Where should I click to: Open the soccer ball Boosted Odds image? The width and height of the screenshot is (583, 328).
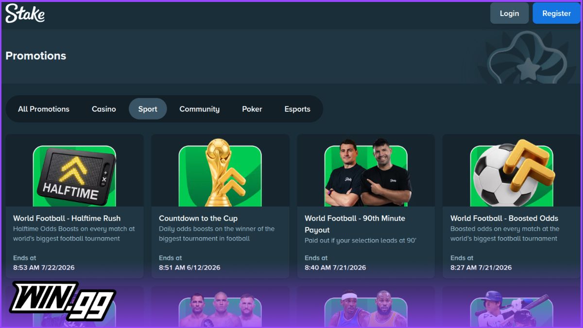(512, 173)
